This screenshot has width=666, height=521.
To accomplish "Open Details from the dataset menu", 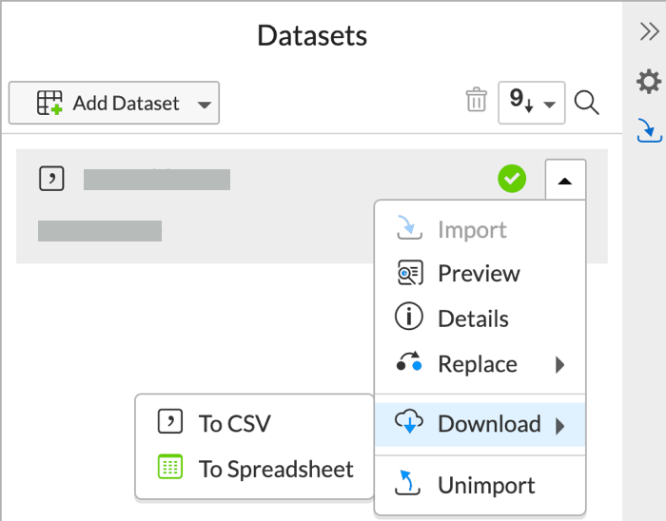I will 480,318.
